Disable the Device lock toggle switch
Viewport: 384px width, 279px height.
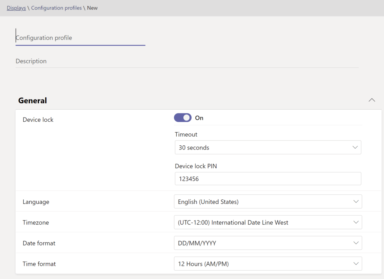[183, 118]
